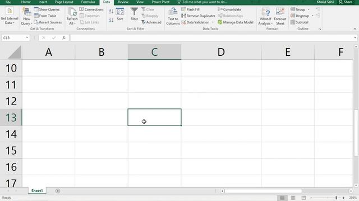Click the Ungroup outline button
Image resolution: width=359 pixels, height=201 pixels.
300,16
